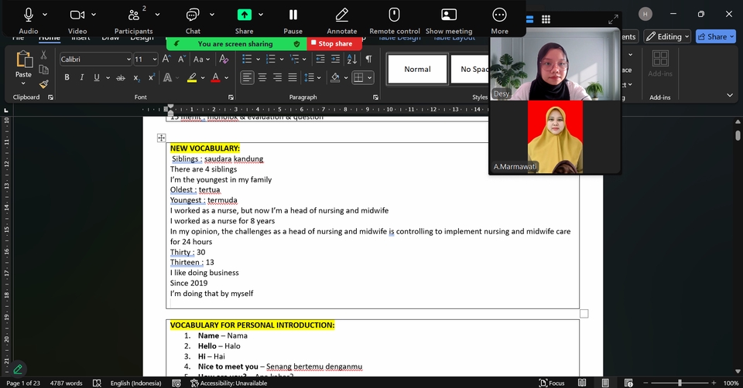The width and height of the screenshot is (743, 388).
Task: Open the Zoom Chat icon
Action: pyautogui.click(x=193, y=15)
